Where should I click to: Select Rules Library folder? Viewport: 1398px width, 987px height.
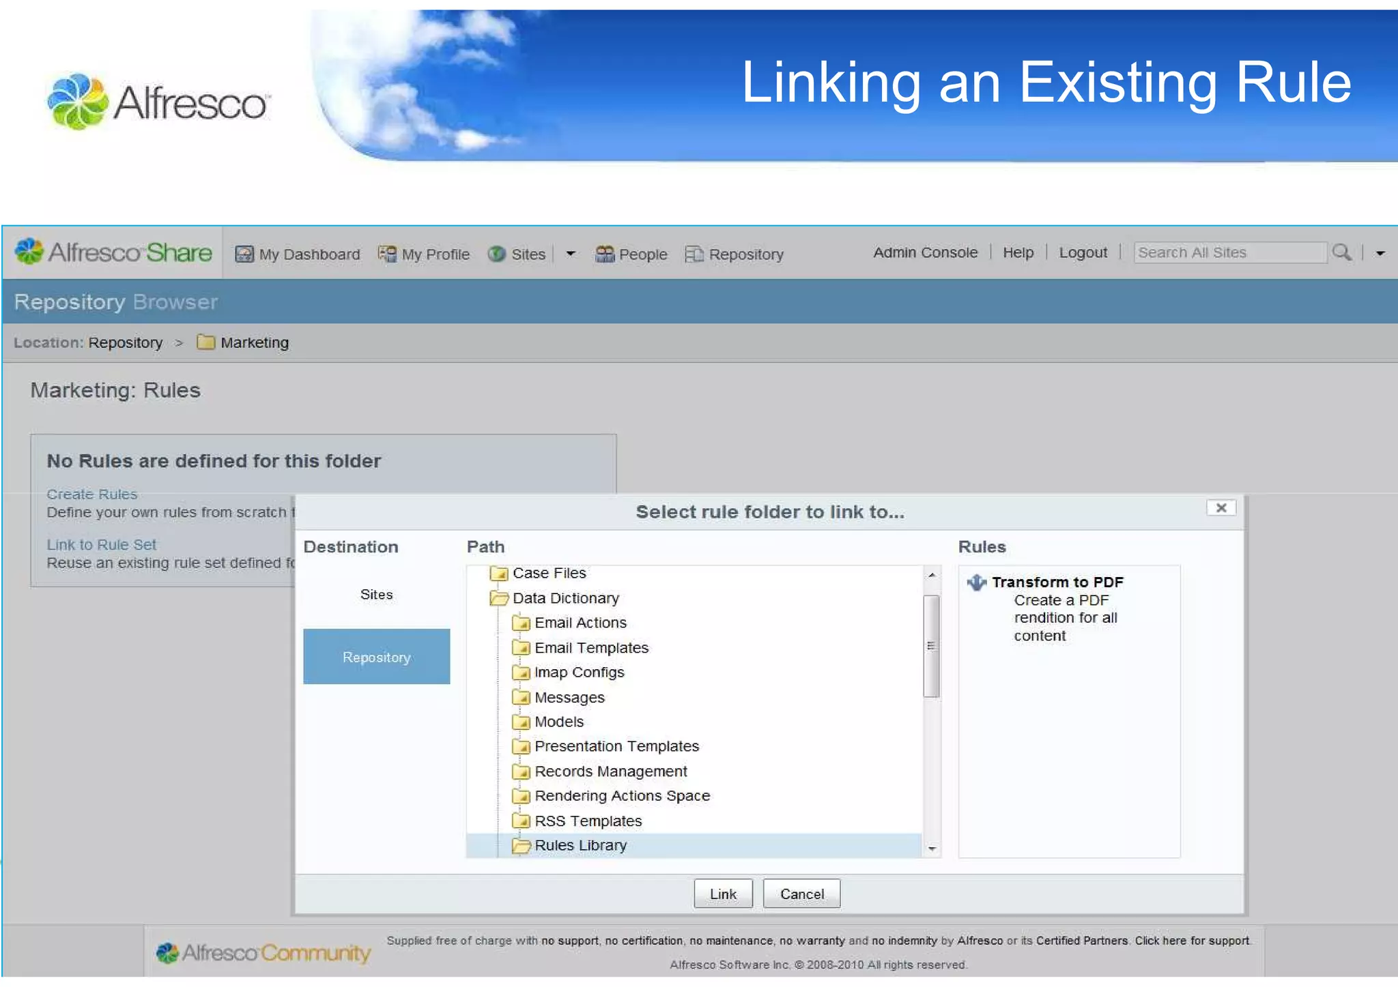(580, 846)
